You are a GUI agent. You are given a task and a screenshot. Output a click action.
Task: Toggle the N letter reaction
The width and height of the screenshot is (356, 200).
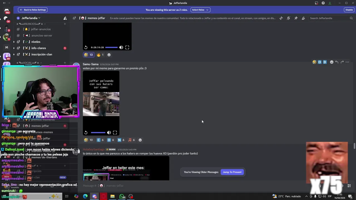121,140
